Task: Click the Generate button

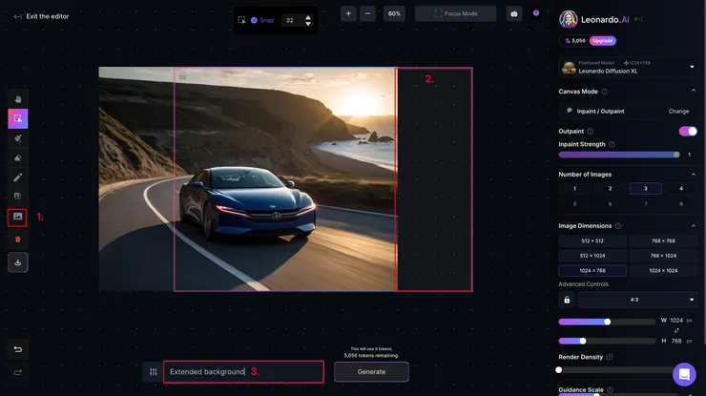Action: tap(371, 372)
